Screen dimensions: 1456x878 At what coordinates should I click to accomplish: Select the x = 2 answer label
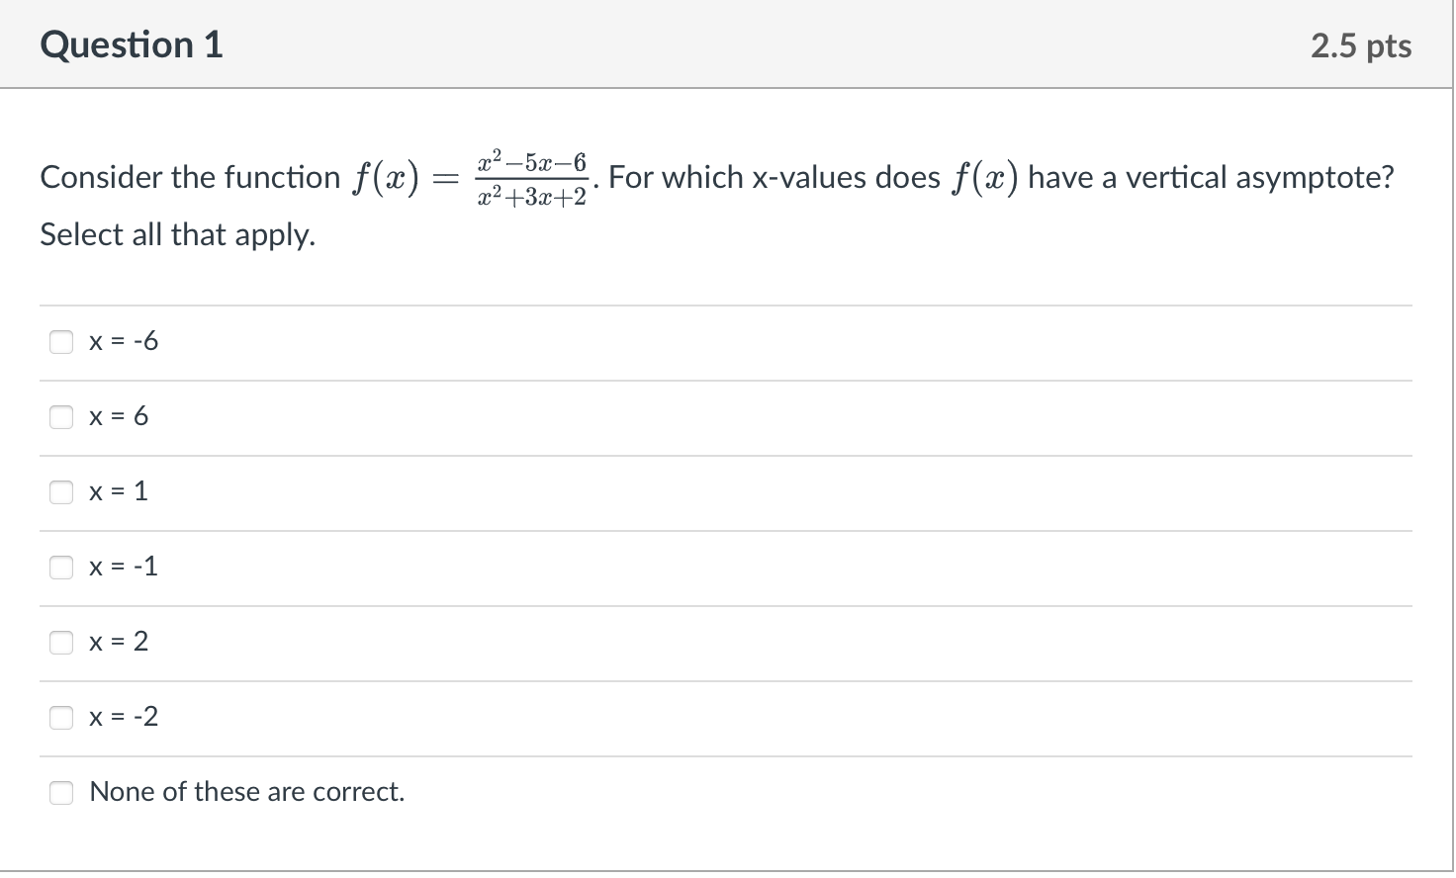click(118, 643)
